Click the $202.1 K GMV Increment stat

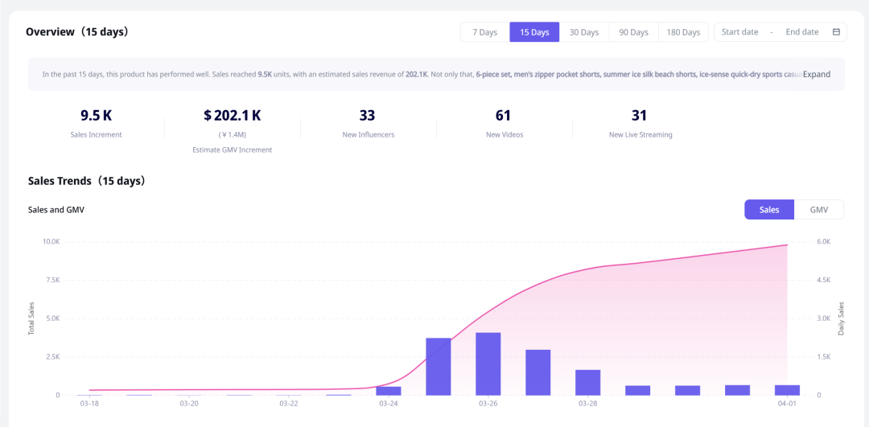pos(232,116)
